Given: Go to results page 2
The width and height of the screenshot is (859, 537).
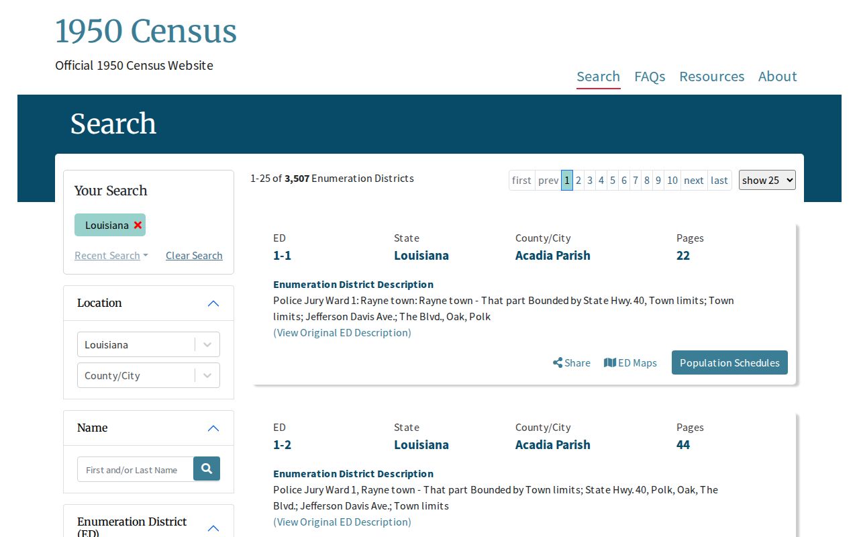Looking at the screenshot, I should click(578, 180).
